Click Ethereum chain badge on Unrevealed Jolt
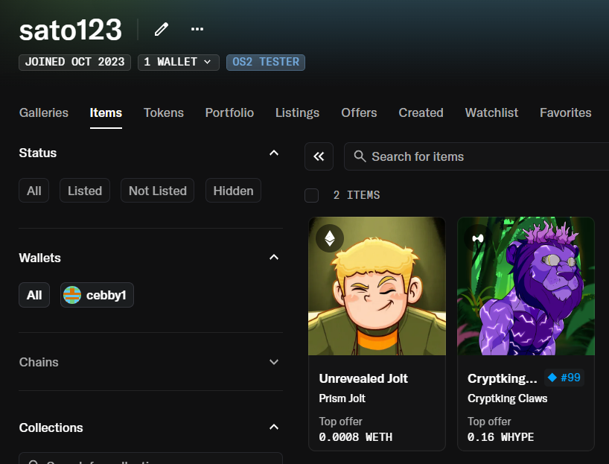609x464 pixels. pos(330,238)
